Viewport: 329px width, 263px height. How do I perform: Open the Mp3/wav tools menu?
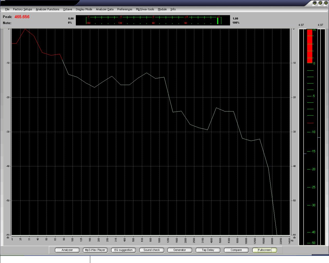(145, 9)
